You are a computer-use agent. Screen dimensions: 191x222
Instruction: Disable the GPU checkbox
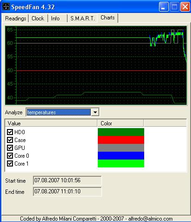(10, 148)
